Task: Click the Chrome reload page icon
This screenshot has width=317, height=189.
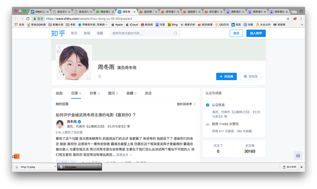Action: click(28, 19)
